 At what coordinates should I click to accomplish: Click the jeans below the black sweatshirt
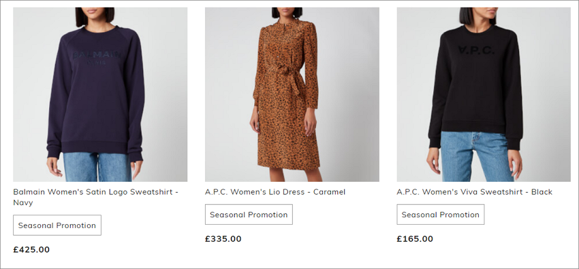(477, 157)
